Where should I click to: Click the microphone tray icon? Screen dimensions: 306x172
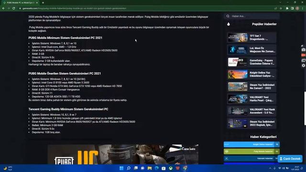tap(275, 168)
